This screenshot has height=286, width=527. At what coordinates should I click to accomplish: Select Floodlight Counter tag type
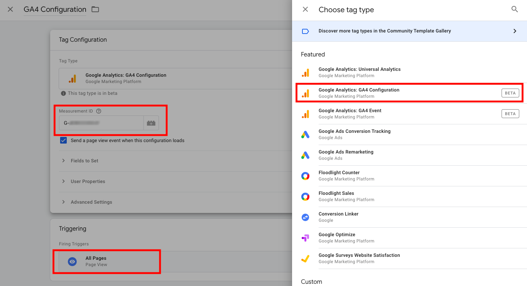(414, 176)
